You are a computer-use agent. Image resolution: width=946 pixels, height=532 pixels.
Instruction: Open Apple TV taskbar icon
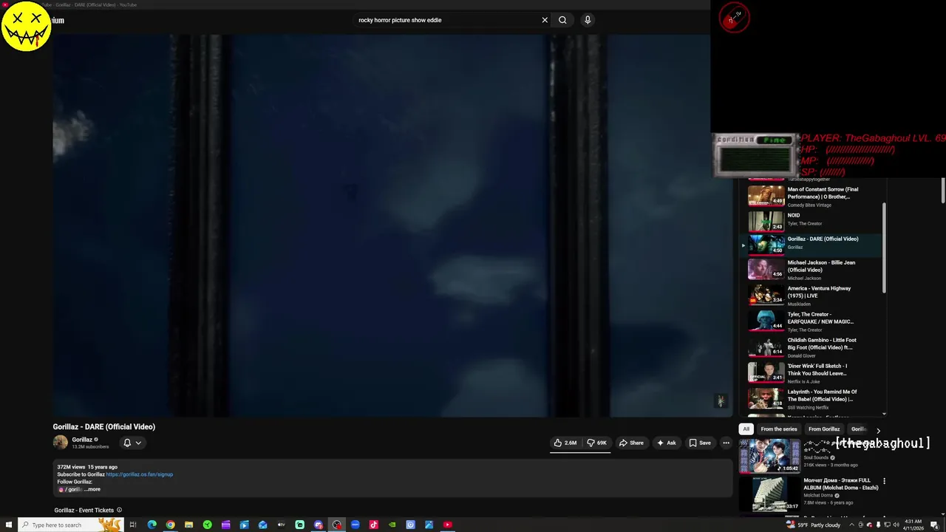(x=281, y=525)
